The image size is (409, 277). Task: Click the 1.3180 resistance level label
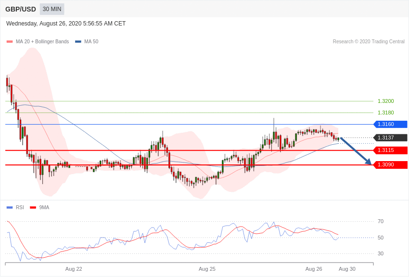pyautogui.click(x=385, y=113)
